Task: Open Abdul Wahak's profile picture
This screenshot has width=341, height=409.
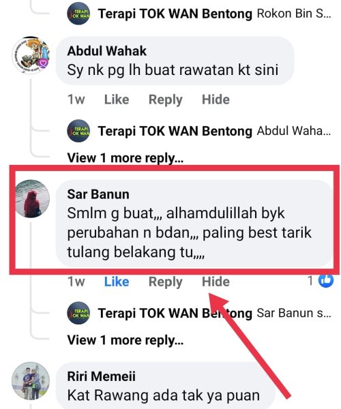Action: 31,56
